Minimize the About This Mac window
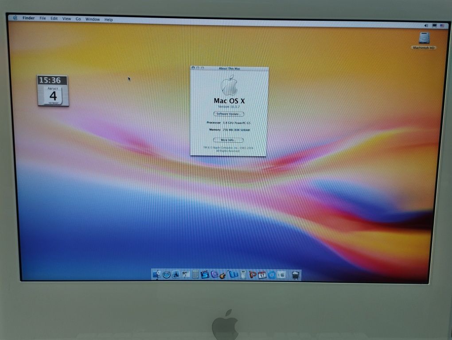Screen dimensions: 452x340 click(x=198, y=68)
